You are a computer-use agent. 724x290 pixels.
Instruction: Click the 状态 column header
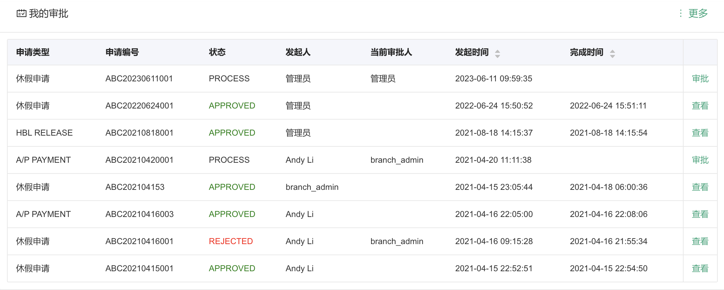point(217,53)
